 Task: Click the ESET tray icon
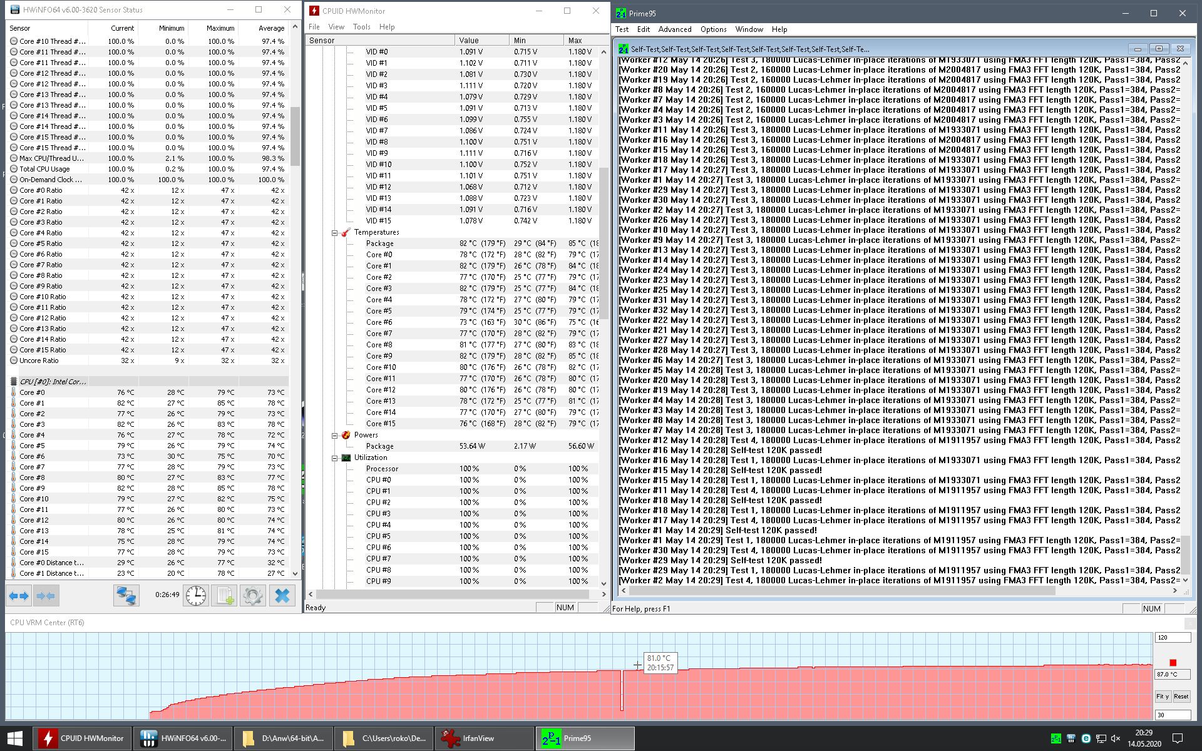(x=1086, y=738)
